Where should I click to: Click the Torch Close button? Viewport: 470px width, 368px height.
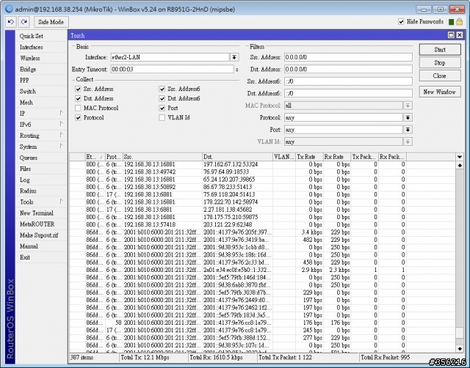pyautogui.click(x=440, y=76)
